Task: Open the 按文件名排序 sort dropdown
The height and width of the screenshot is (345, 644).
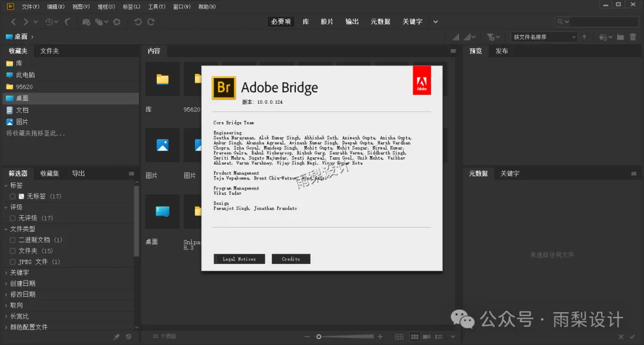Action: (x=544, y=37)
